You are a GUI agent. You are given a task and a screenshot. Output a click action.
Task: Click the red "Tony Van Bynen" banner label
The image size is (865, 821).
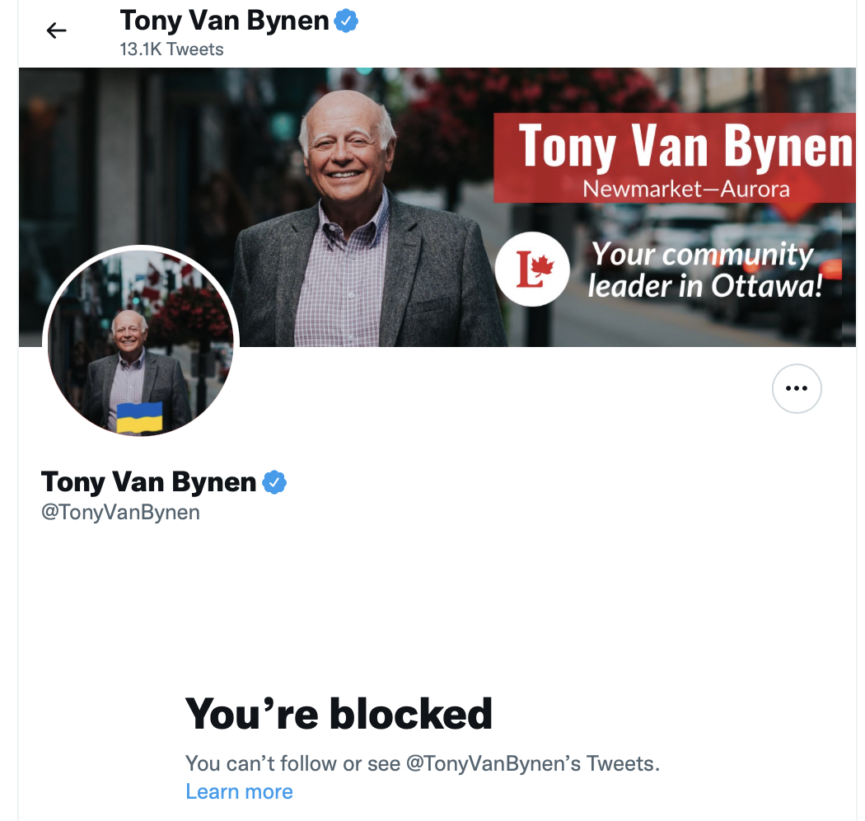(684, 147)
